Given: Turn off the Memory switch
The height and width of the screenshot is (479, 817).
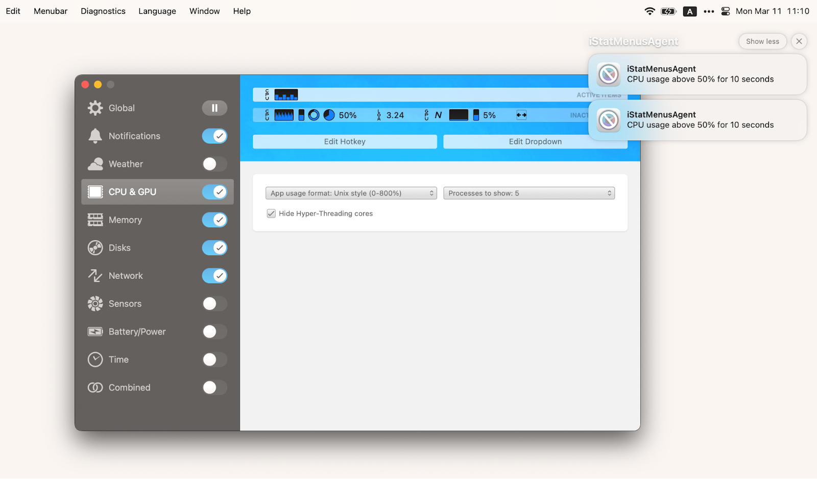Looking at the screenshot, I should [x=214, y=220].
